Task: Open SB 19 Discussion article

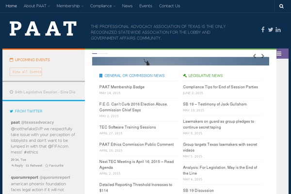Action: 198,191
